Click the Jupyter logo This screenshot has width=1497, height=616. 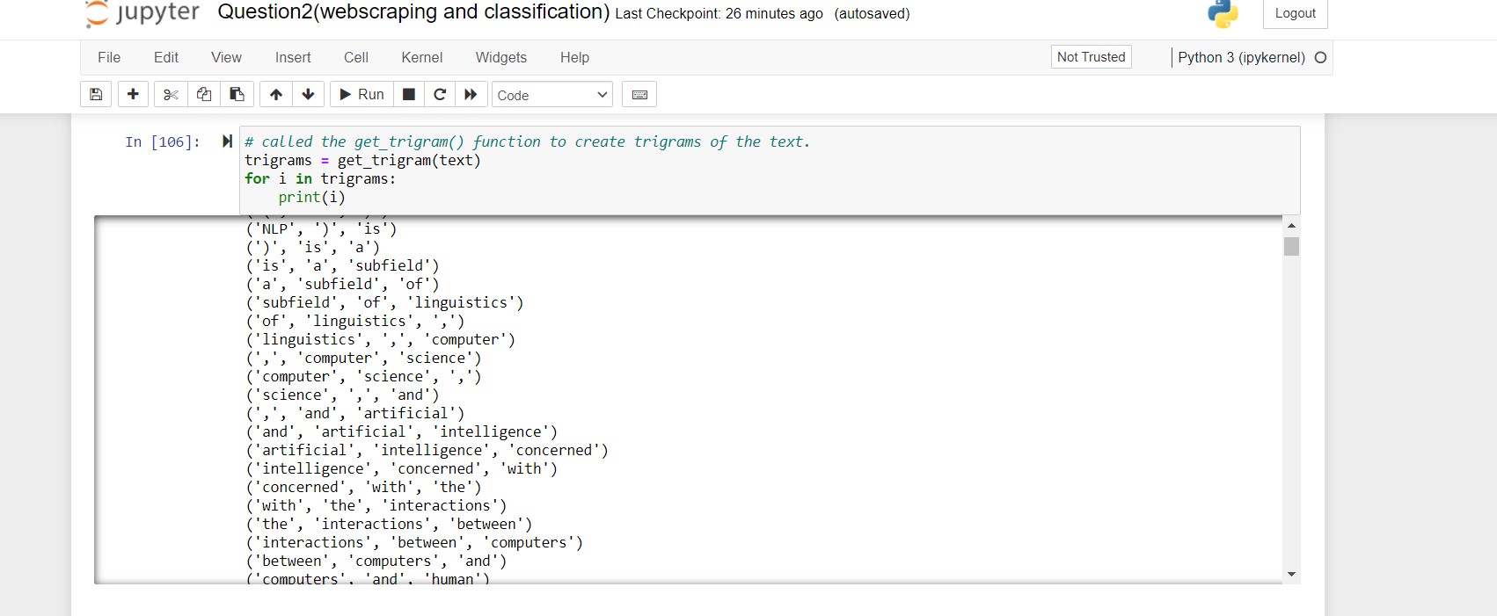click(142, 13)
